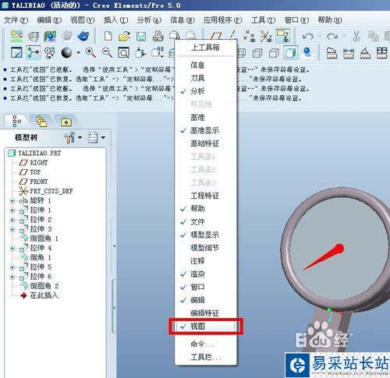Click the teapot render icon
Viewport: 390px width, 378px height.
pyautogui.click(x=67, y=36)
